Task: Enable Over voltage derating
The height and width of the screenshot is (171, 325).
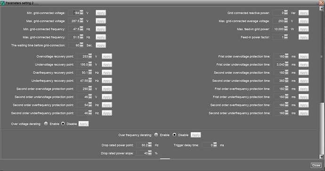Action: (x=46, y=124)
